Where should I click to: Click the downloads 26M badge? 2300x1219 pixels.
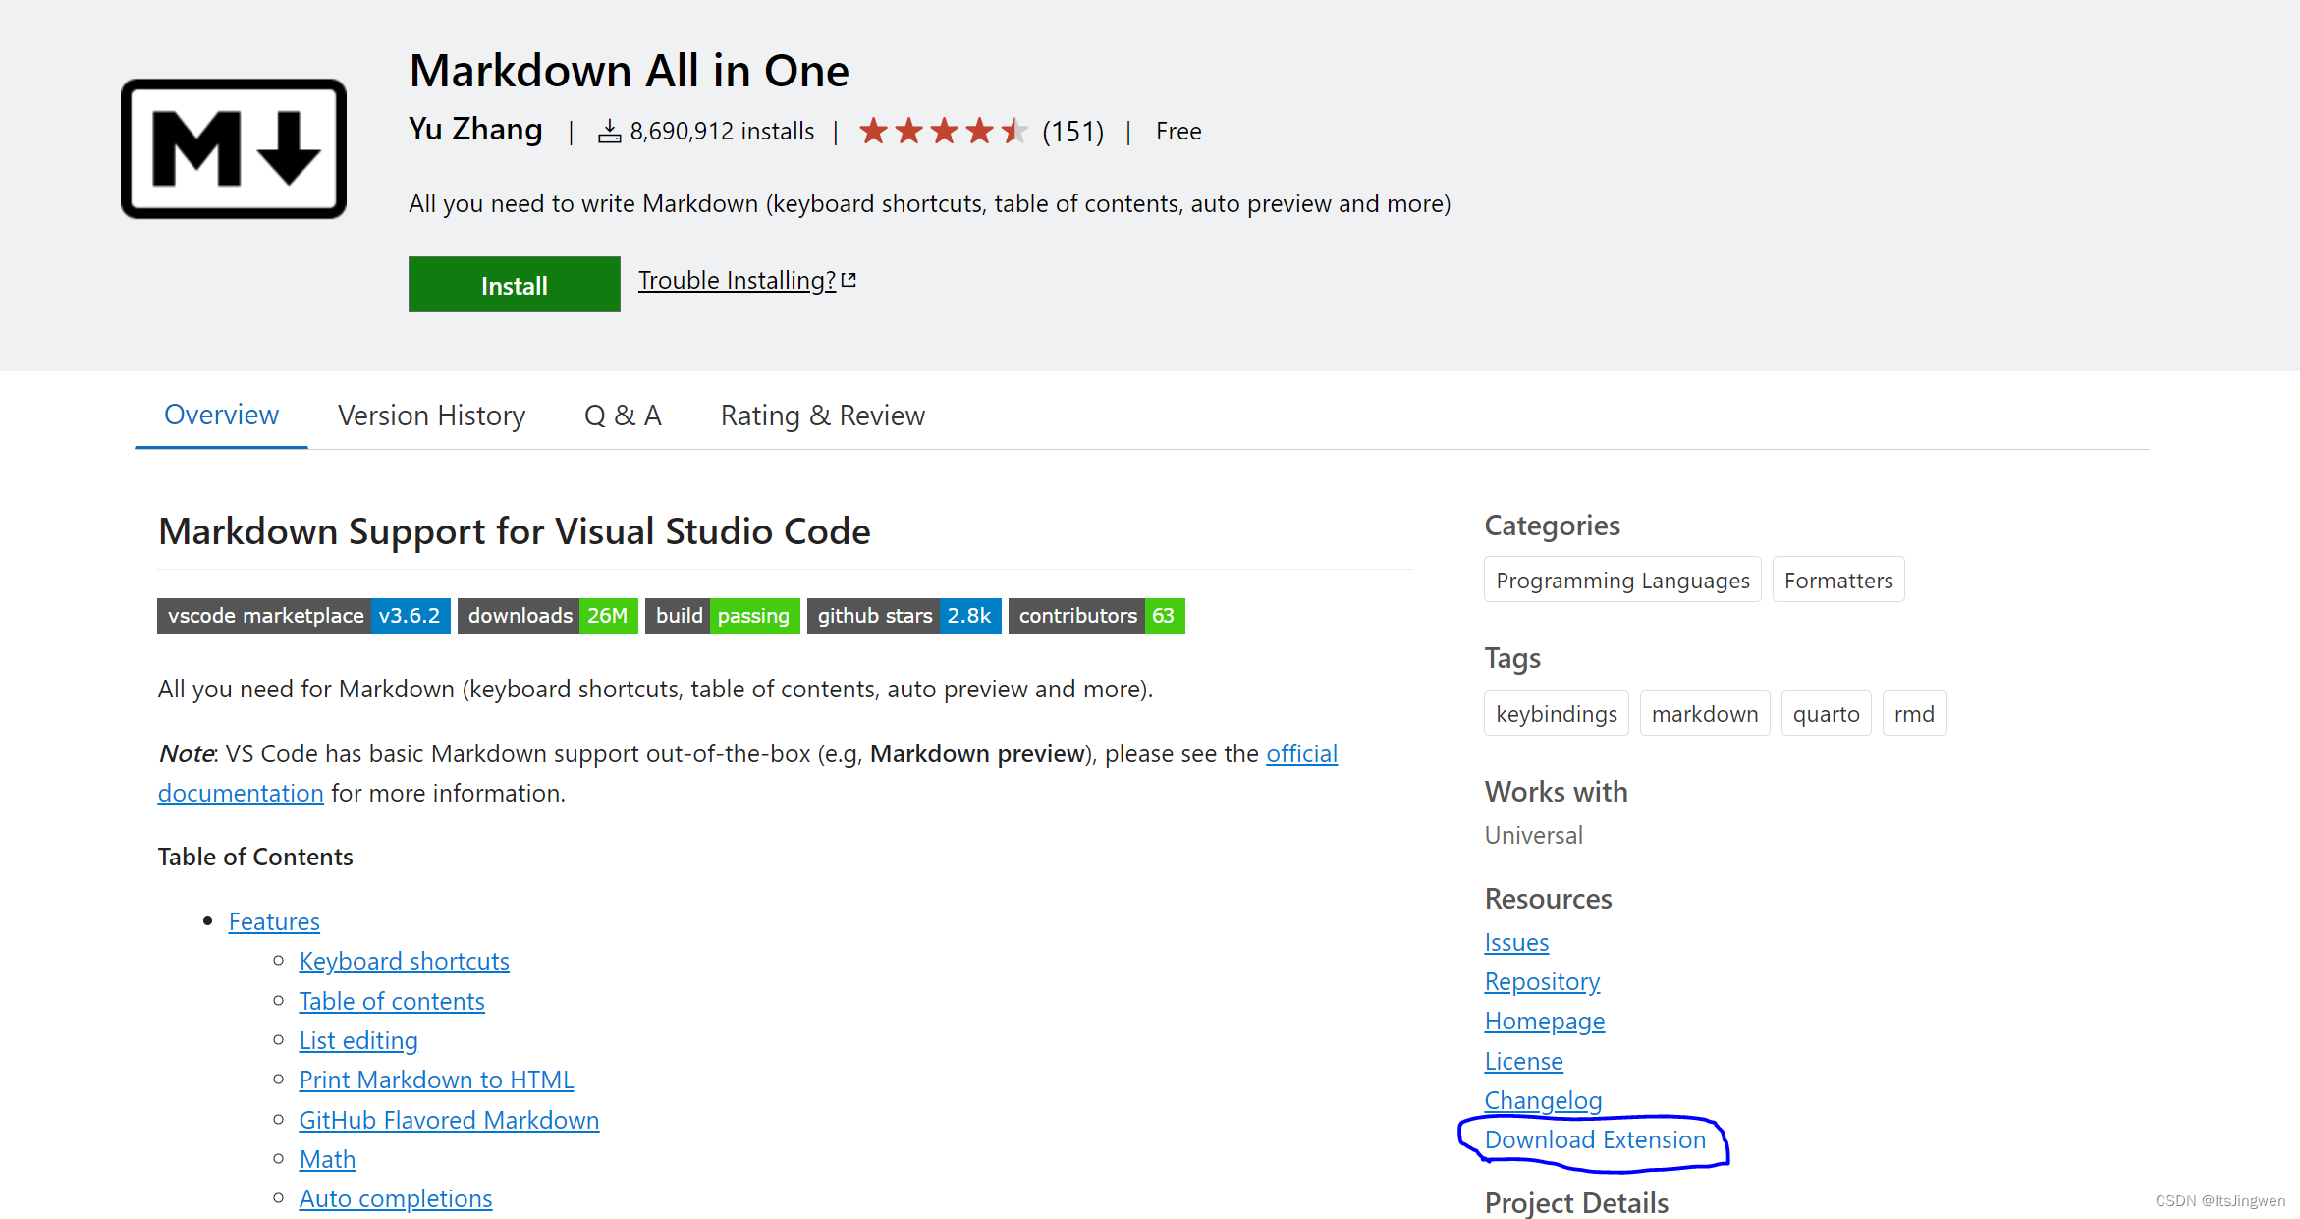tap(547, 616)
